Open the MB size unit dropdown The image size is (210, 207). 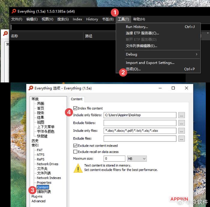coord(137,159)
